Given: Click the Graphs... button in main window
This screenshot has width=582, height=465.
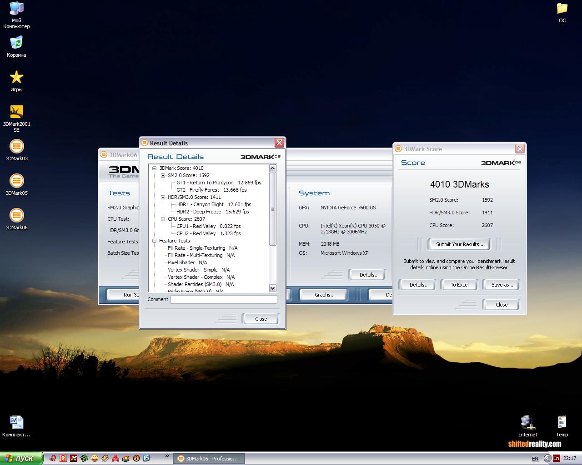Looking at the screenshot, I should click(324, 295).
